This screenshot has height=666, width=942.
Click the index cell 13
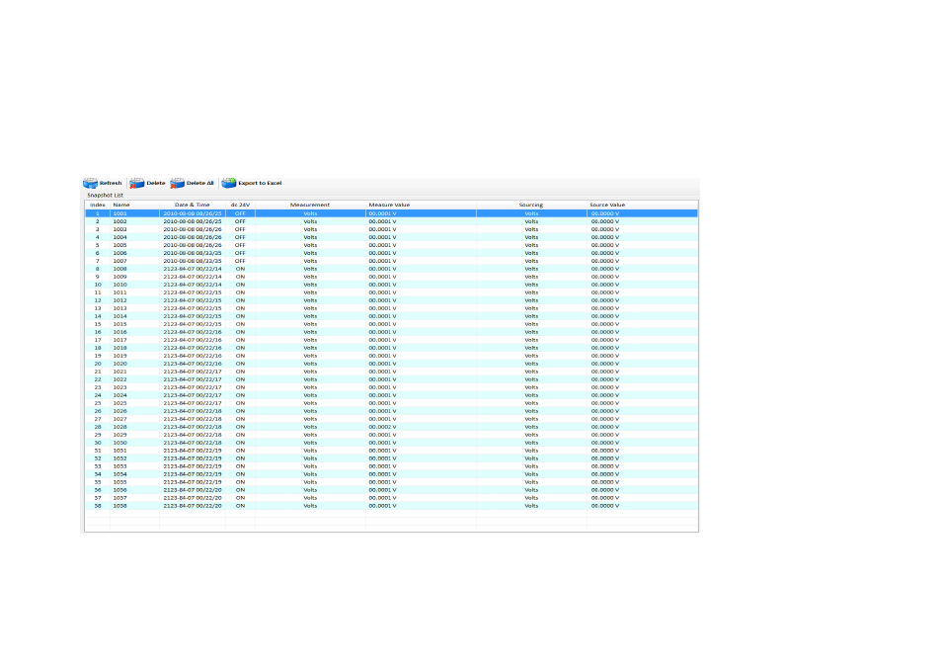[x=98, y=308]
